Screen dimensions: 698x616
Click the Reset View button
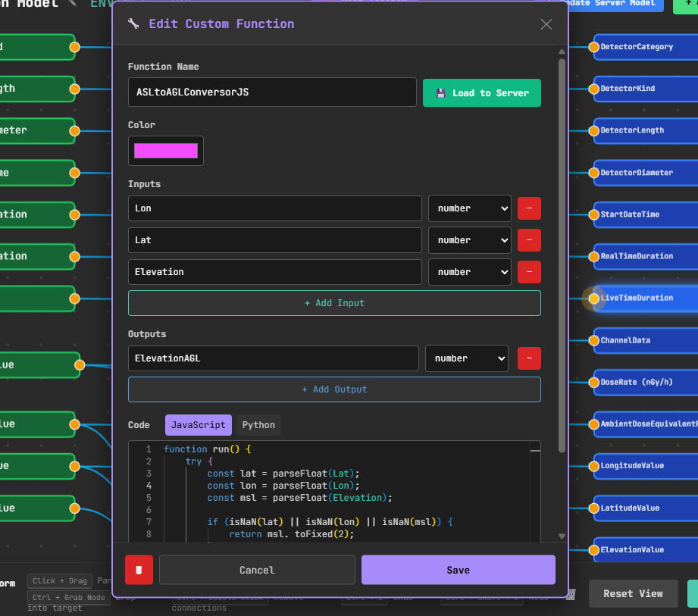coord(633,593)
